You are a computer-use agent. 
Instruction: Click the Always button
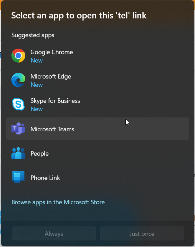(54, 233)
